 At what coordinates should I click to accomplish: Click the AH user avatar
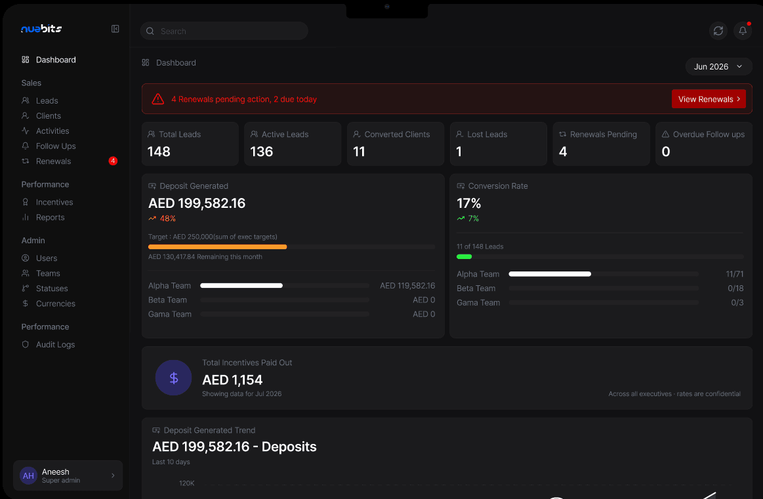28,475
